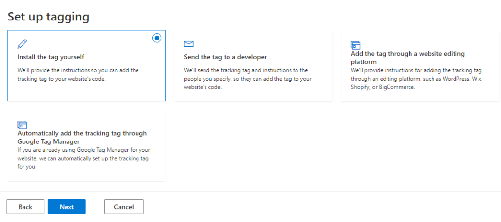Click text mentioning WordPress, Wix, Shopify, or BigCommerce

pos(416,79)
